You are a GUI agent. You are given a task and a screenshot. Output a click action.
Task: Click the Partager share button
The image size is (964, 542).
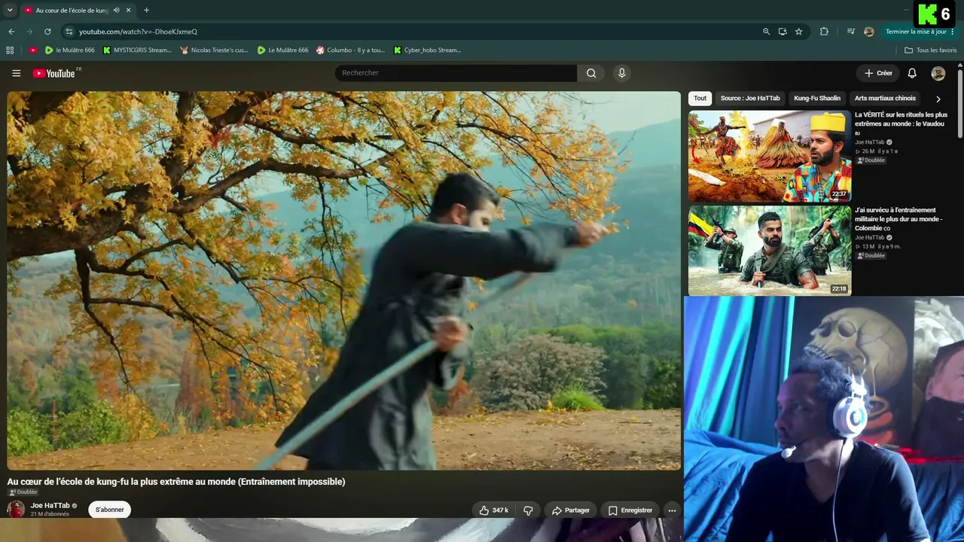[571, 510]
